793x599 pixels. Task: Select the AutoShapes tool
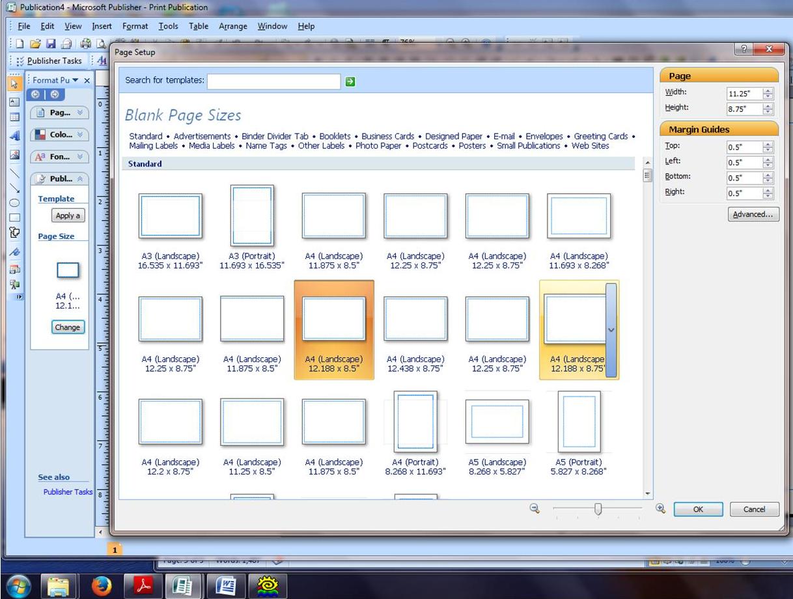[14, 232]
